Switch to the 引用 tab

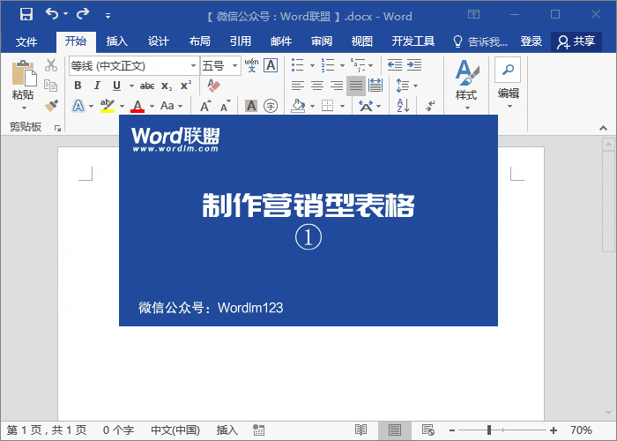pos(241,41)
